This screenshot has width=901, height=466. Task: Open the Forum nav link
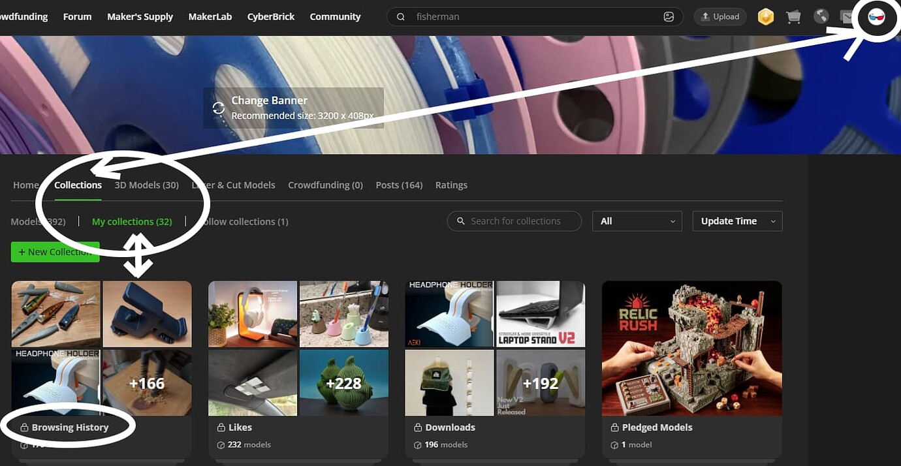click(x=77, y=16)
